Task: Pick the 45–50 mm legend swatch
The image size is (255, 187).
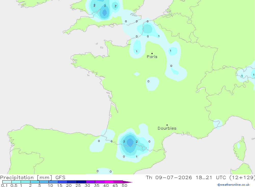Action: pos(118,182)
